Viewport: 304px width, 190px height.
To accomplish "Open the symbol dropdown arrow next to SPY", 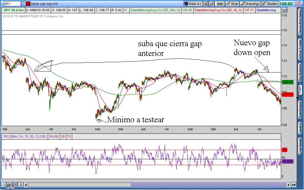I will [24, 4].
